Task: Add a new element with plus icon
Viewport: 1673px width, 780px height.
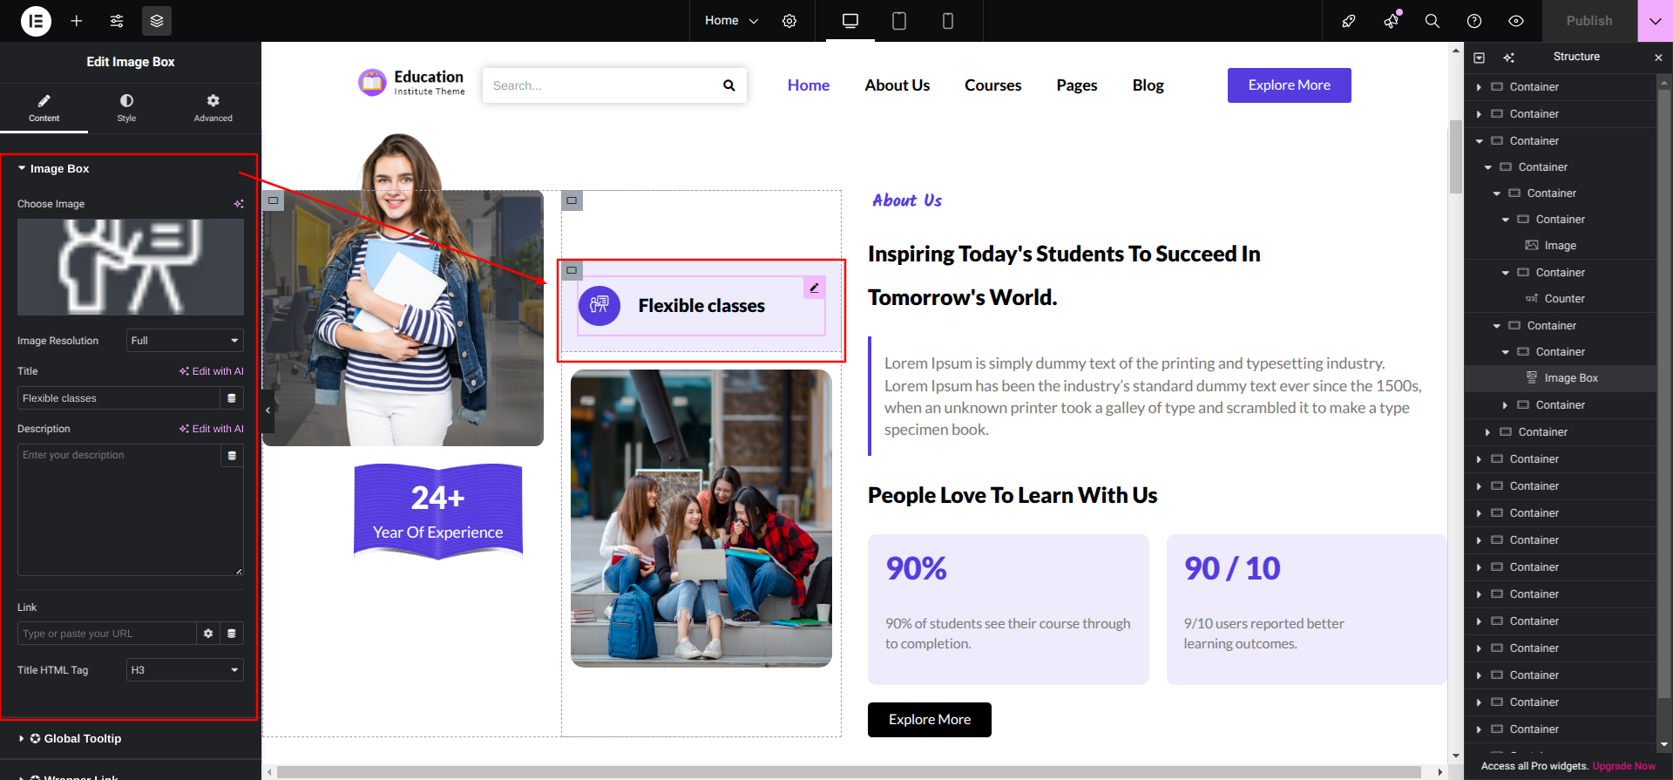Action: [x=77, y=21]
